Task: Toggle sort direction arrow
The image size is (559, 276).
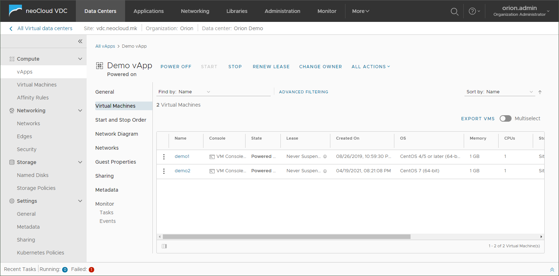Action: (540, 92)
